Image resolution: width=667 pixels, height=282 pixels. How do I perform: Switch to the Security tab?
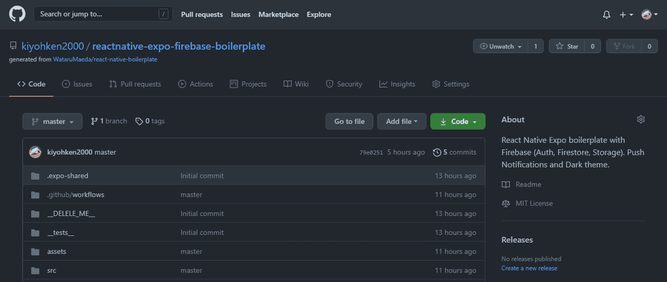[x=344, y=84]
